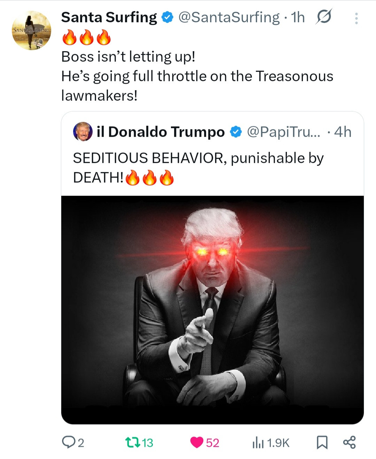The image size is (376, 459).
Task: Open Santa Surfing profile avatar
Action: (32, 31)
